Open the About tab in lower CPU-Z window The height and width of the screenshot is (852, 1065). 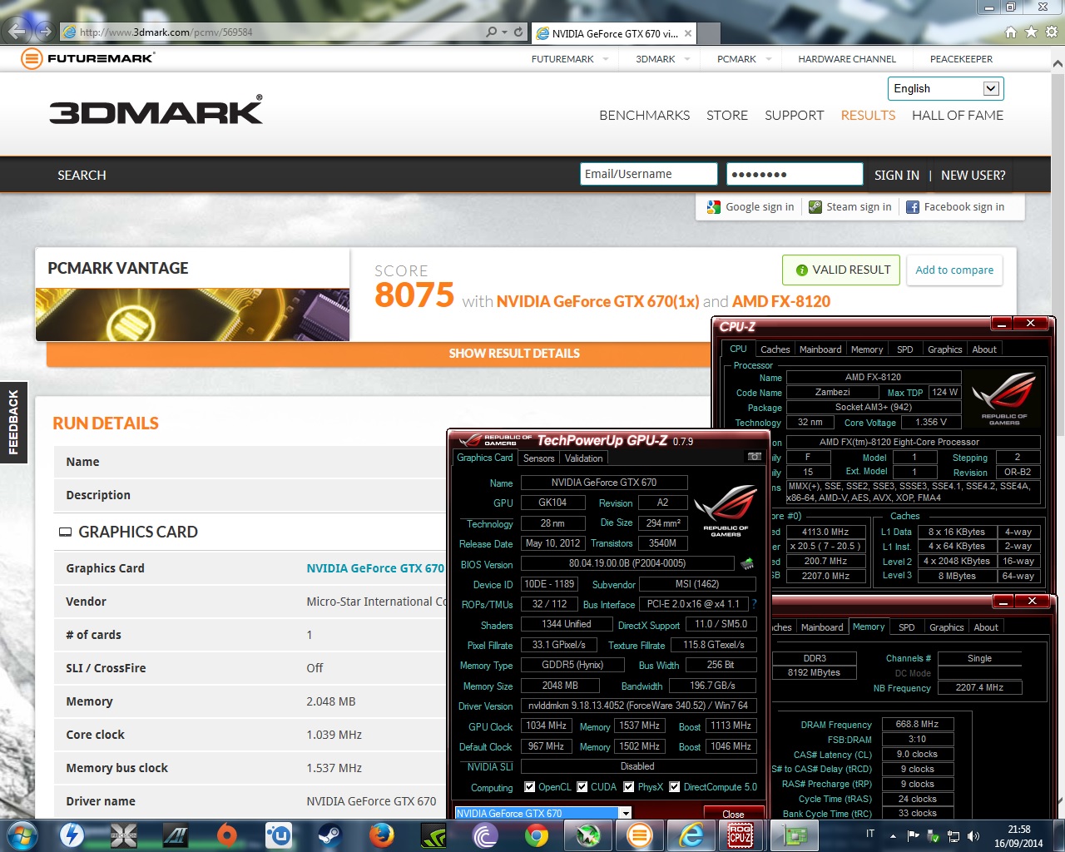[986, 627]
